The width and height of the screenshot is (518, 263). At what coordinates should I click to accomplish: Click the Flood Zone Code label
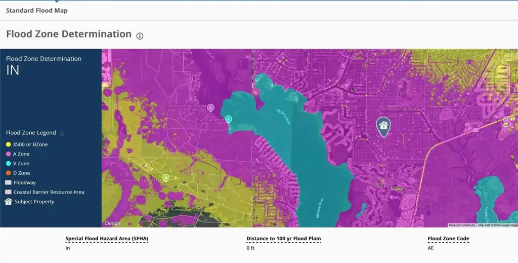448,239
